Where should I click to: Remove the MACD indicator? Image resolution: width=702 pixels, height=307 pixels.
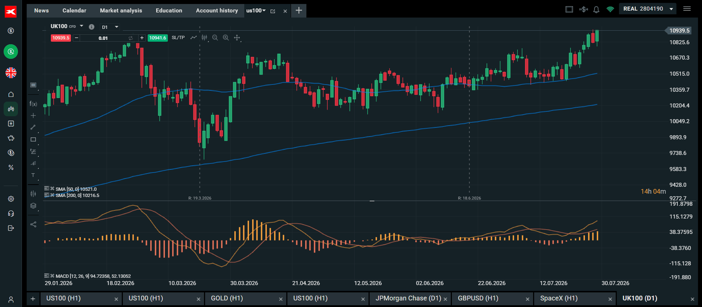click(52, 276)
